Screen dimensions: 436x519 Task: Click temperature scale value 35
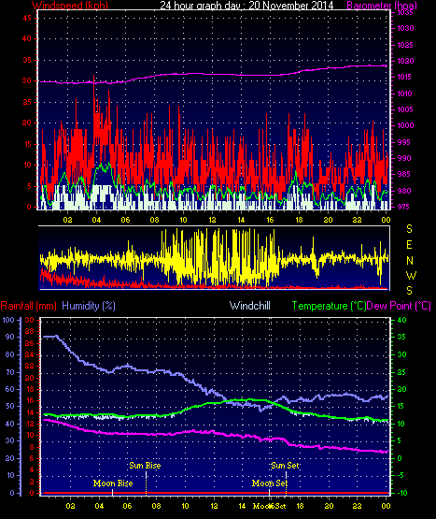pos(401,337)
